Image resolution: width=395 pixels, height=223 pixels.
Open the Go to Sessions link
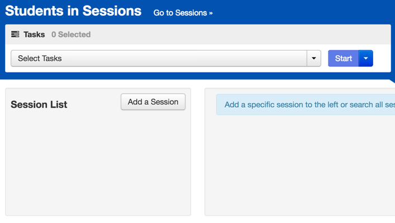tap(180, 13)
